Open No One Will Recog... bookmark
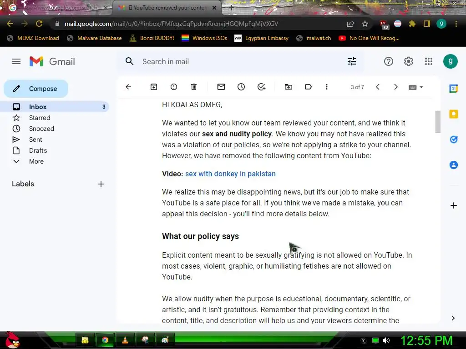The image size is (466, 349). tap(369, 38)
